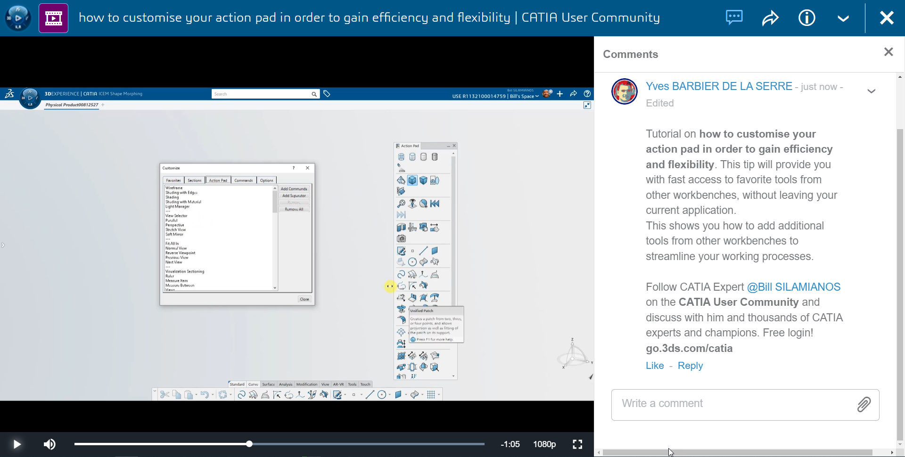Viewport: 905px width, 457px height.
Task: Attach a file with the paperclip icon
Action: 864,404
